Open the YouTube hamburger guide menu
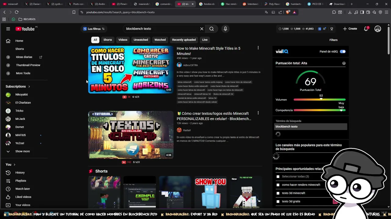Image resolution: width=391 pixels, height=219 pixels. point(8,29)
